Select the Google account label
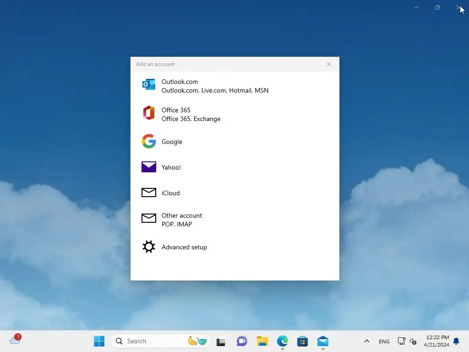The image size is (469, 352). (172, 142)
